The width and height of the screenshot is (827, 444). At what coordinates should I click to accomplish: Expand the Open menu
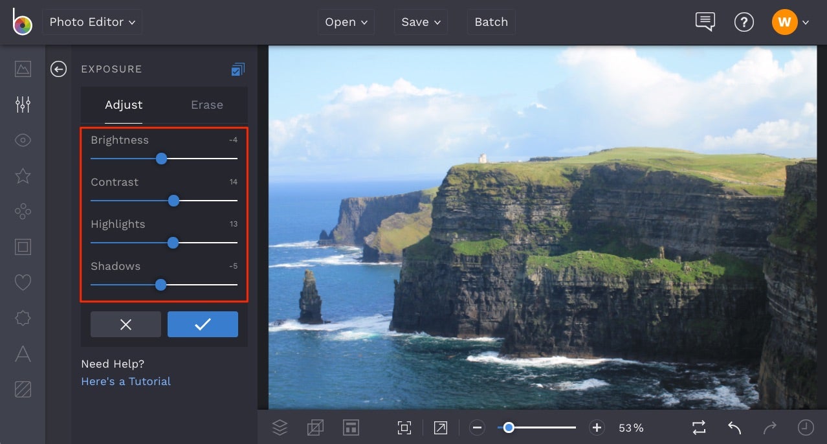[346, 21]
